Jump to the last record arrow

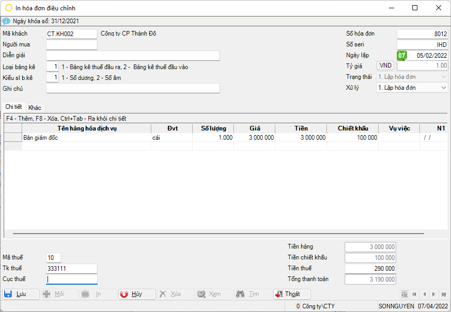click(x=444, y=294)
